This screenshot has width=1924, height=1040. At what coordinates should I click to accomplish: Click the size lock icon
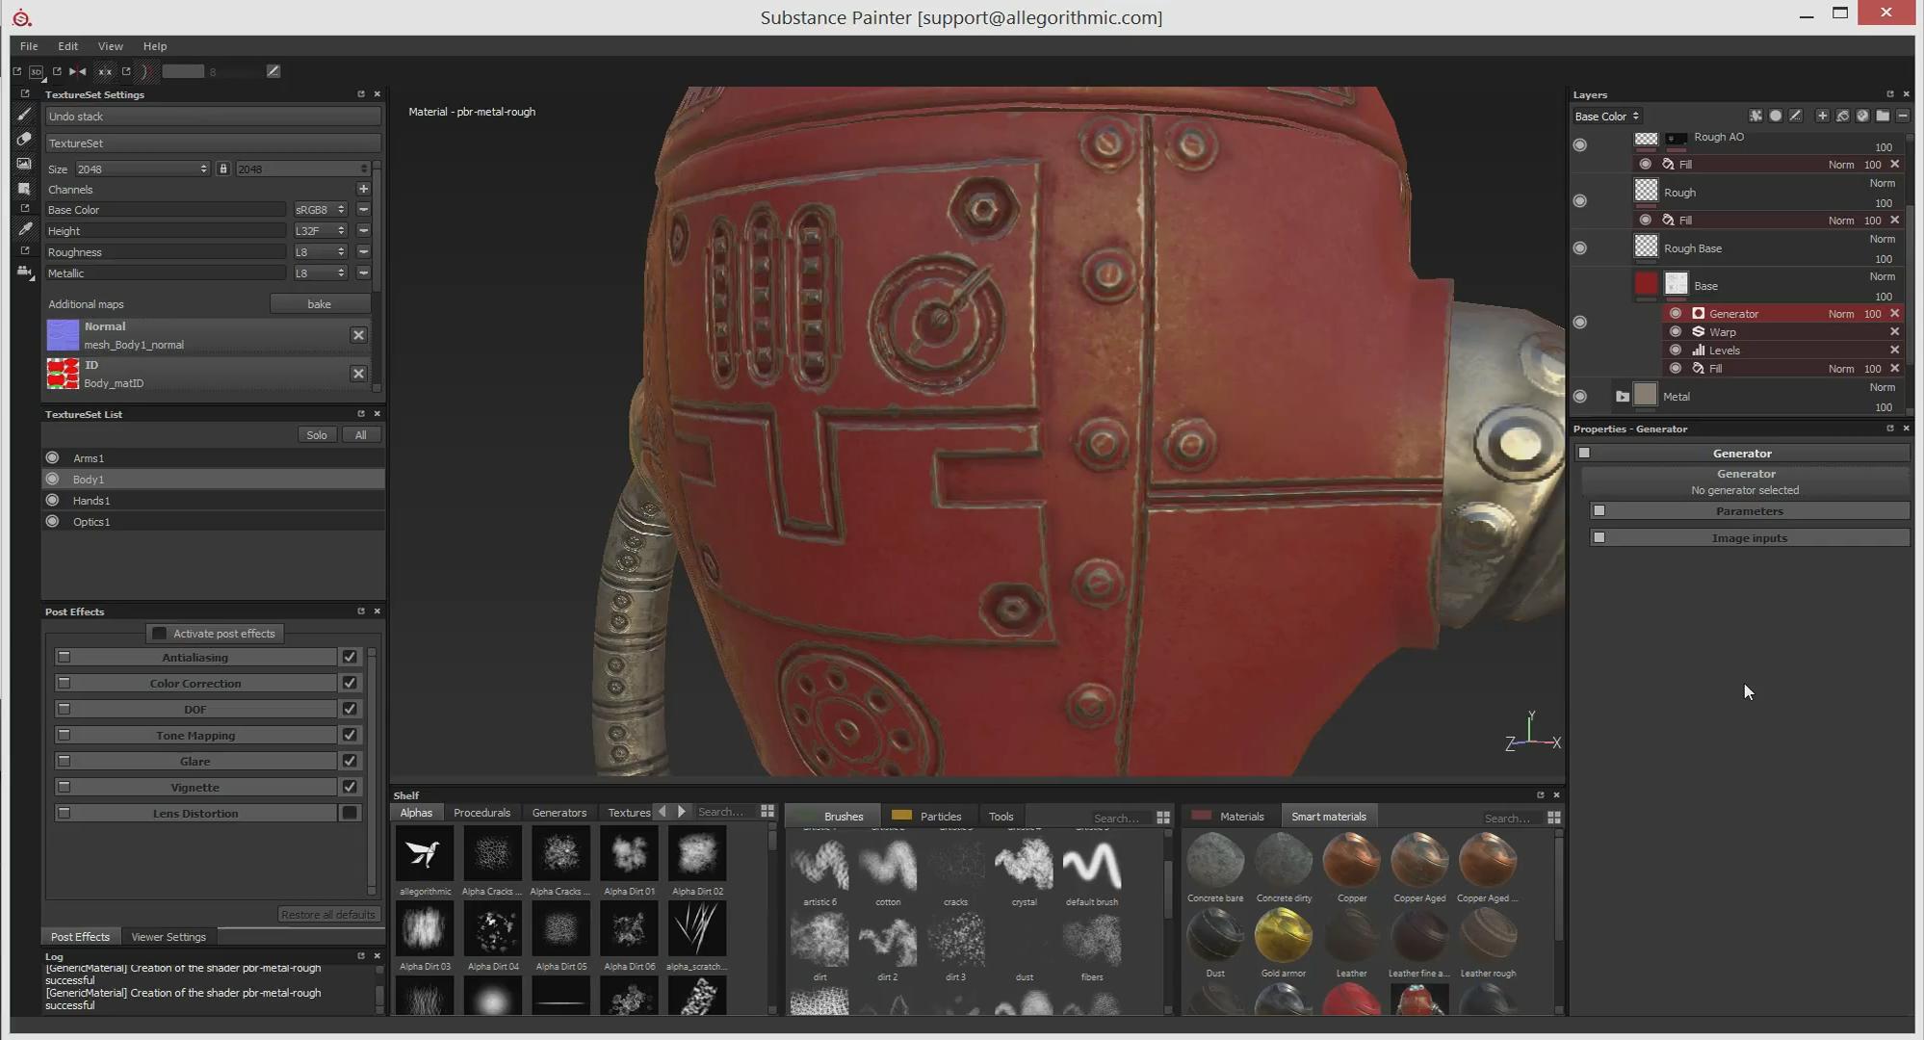point(222,169)
